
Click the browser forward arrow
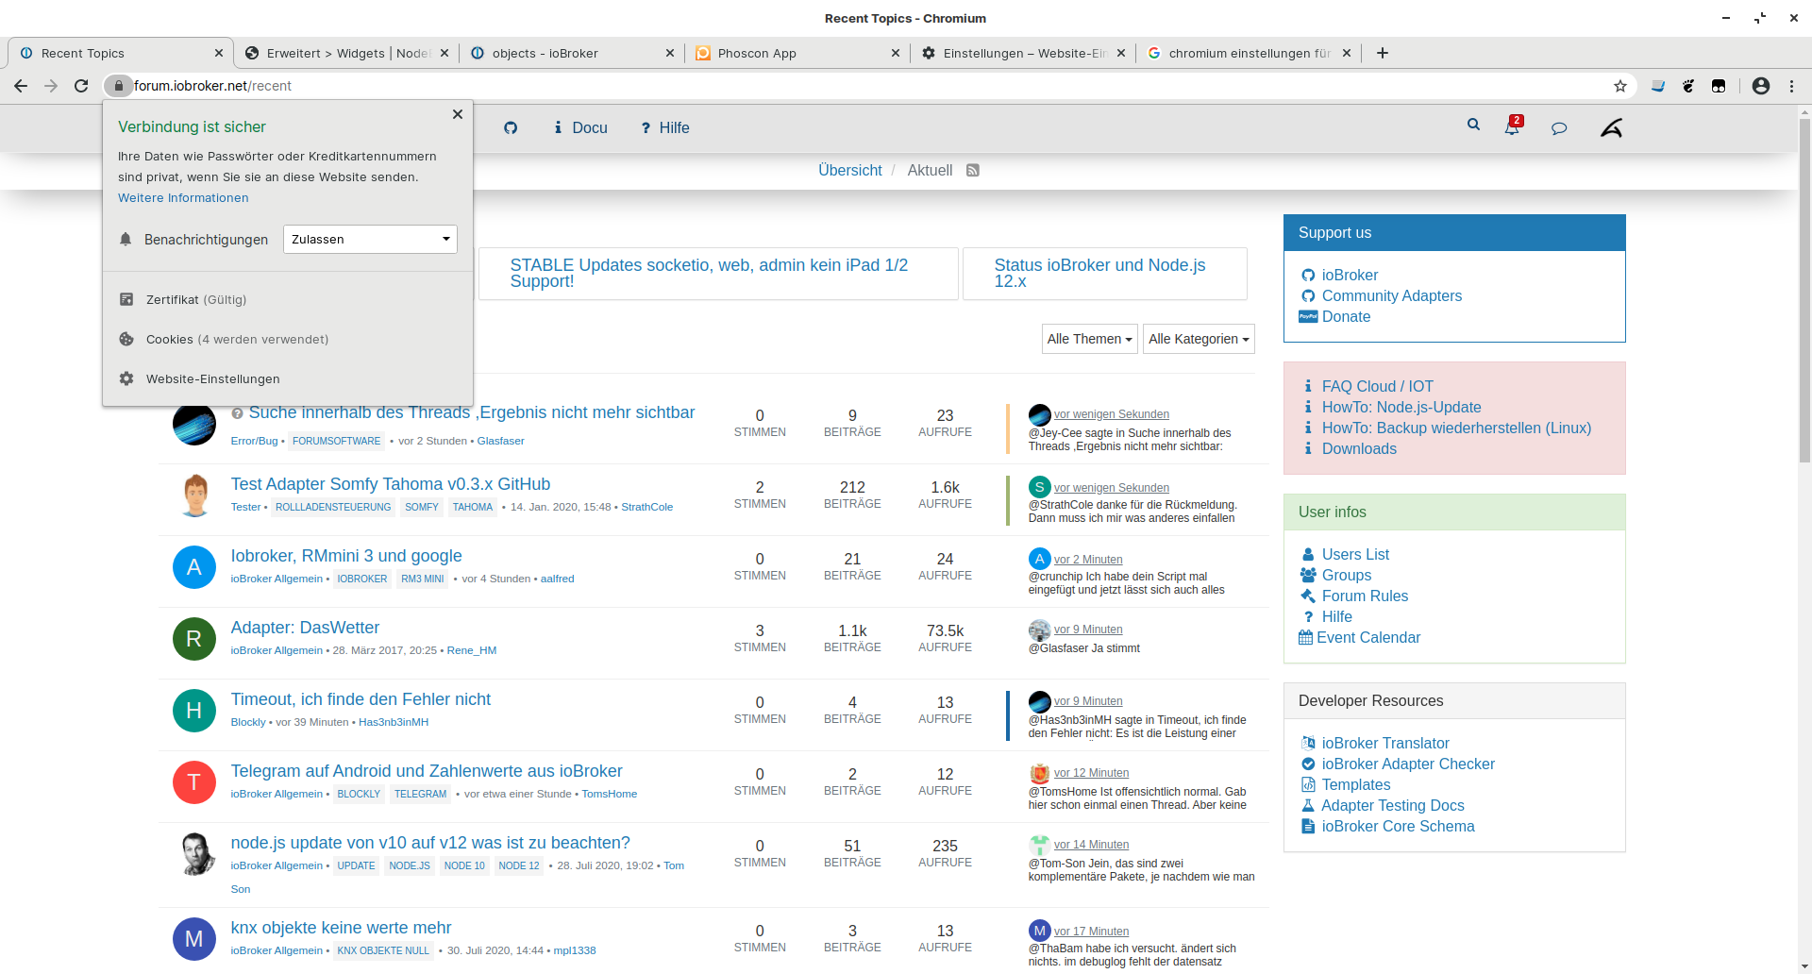[51, 86]
